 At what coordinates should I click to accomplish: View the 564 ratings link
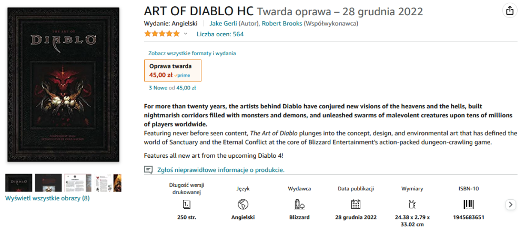pyautogui.click(x=220, y=34)
